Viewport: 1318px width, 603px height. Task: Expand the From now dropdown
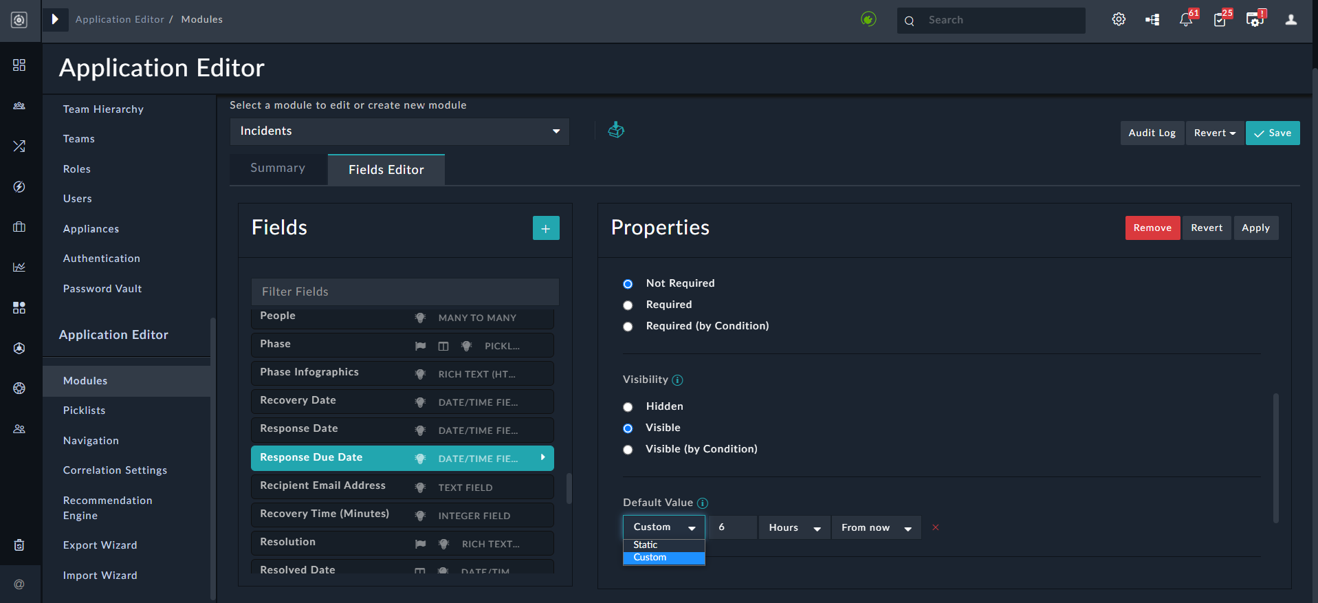click(x=875, y=527)
